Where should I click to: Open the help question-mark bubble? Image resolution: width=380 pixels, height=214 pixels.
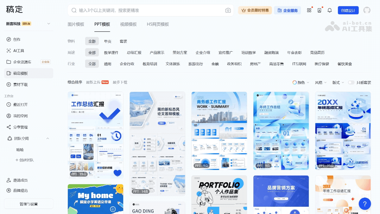(x=365, y=204)
